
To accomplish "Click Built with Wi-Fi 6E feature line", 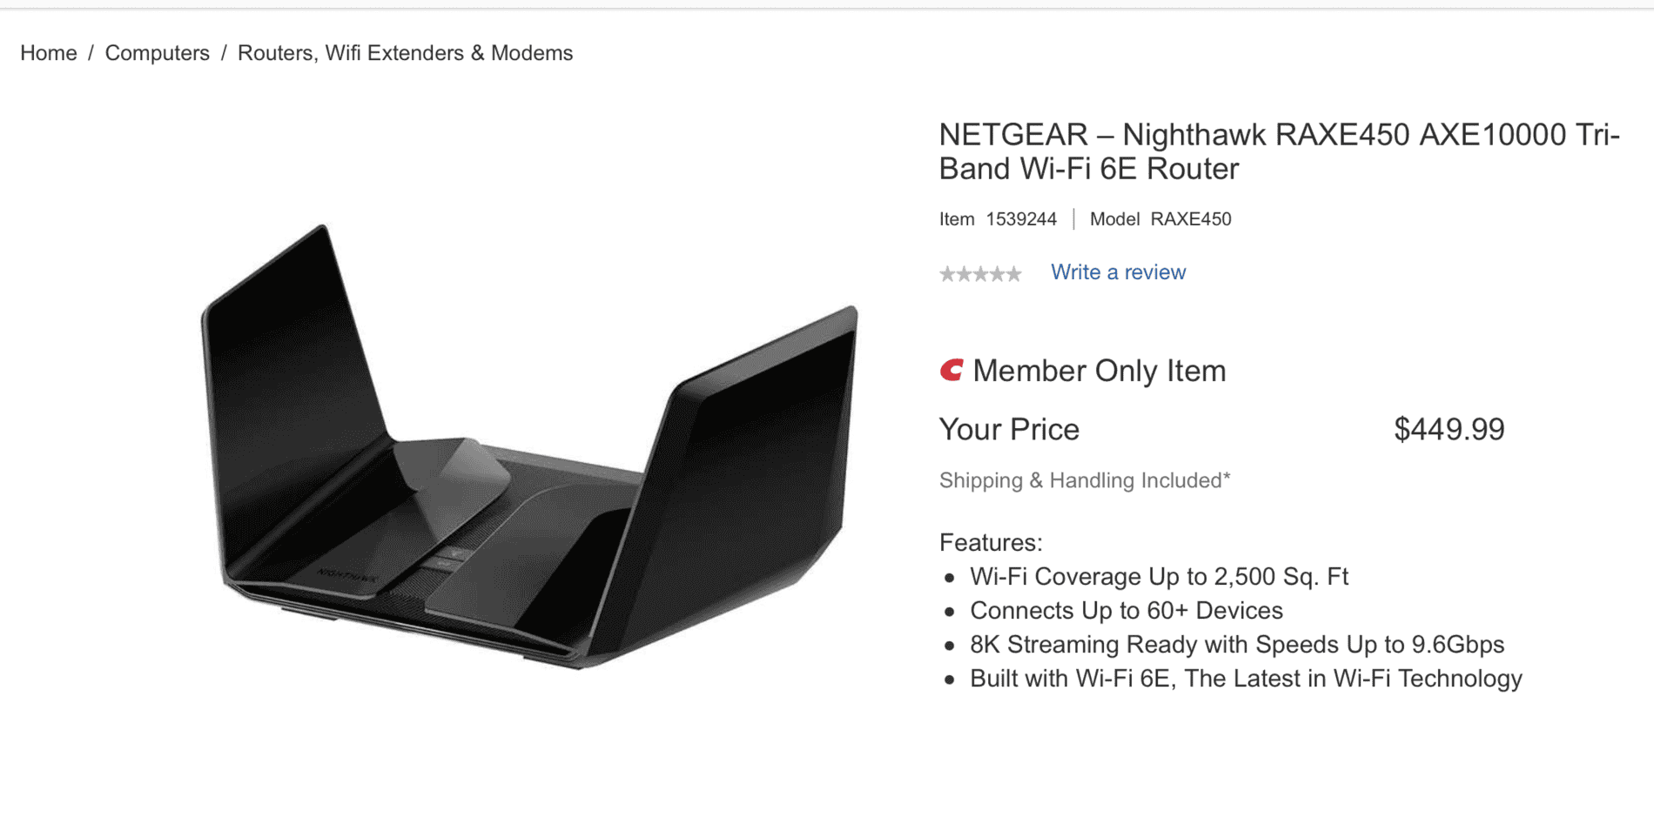I will [x=1246, y=679].
